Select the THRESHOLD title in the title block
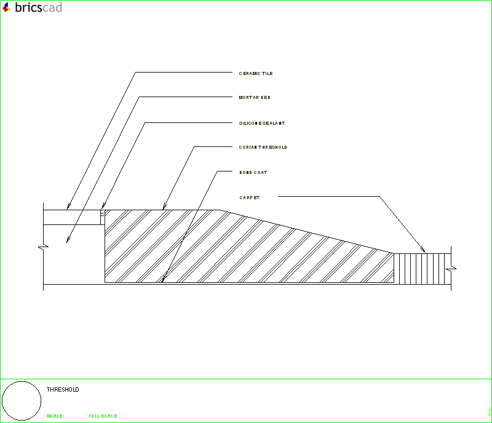The image size is (492, 423). click(63, 389)
